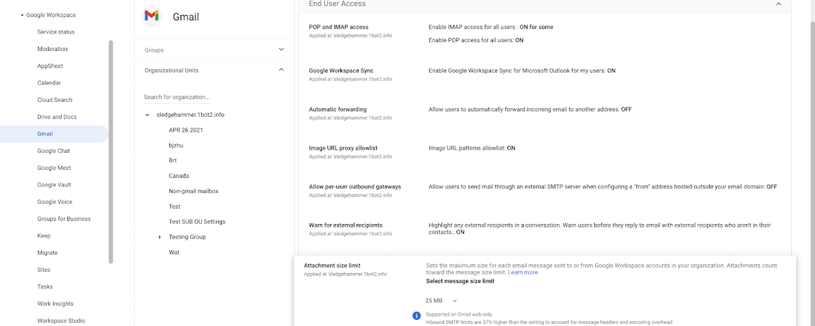Click the sidebar vertical scrollbar

[x=111, y=149]
